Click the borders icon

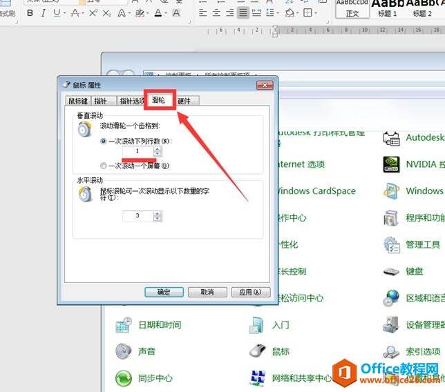coord(307,12)
